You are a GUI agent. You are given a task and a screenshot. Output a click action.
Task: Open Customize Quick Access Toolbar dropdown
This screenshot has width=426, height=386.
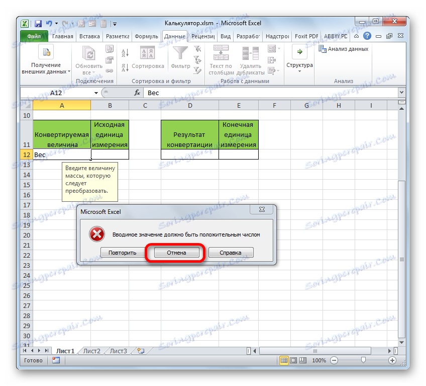pyautogui.click(x=115, y=24)
